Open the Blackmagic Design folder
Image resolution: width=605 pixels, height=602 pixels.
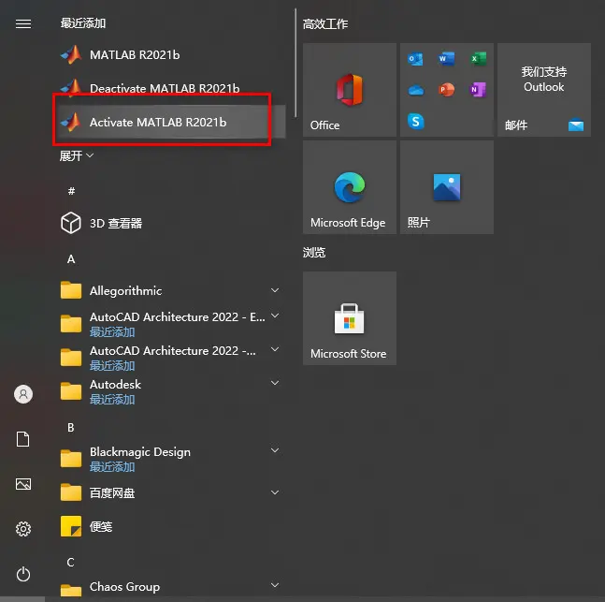tap(172, 459)
